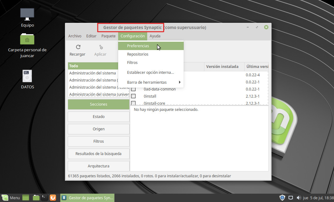Click the Estado filter button
Image resolution: width=334 pixels, height=202 pixels.
tap(98, 117)
